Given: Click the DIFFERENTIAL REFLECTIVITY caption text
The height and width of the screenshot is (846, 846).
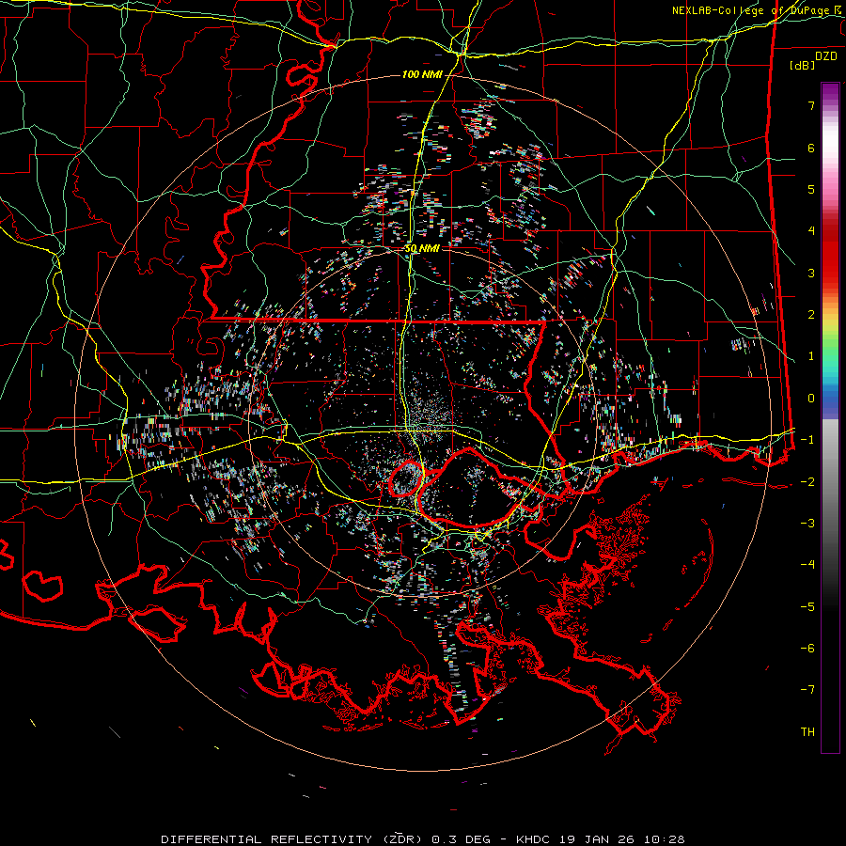Looking at the screenshot, I should (x=267, y=839).
